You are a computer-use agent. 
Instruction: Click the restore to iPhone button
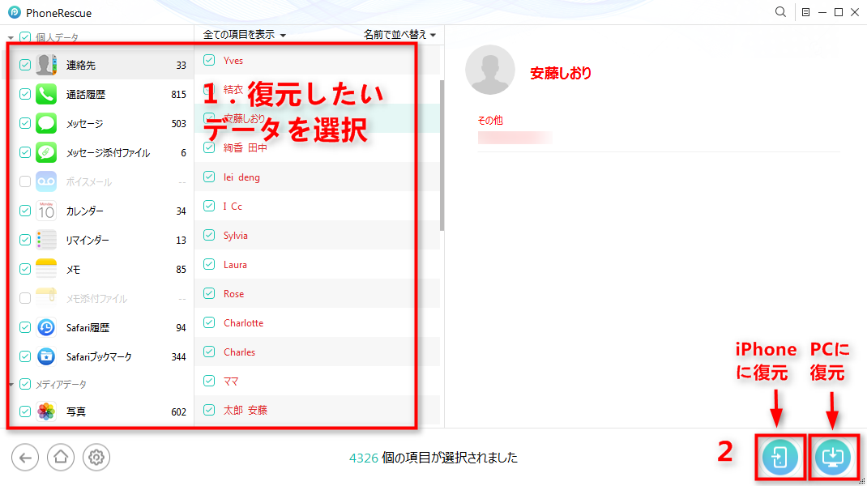click(x=779, y=458)
